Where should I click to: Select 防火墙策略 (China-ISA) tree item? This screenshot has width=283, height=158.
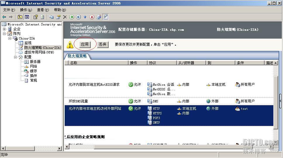point(43,48)
